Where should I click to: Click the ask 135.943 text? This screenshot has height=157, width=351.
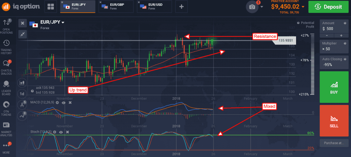(x=45, y=88)
